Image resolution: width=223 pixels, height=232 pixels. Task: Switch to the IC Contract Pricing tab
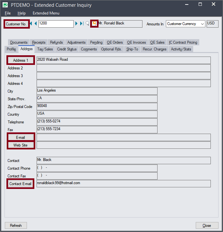[183, 42]
